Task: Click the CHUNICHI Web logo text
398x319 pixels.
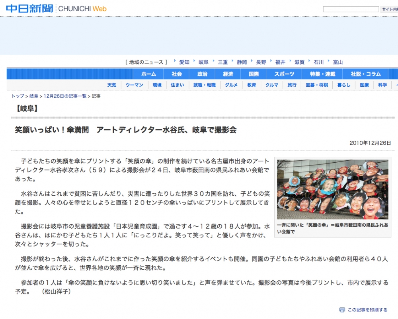Action: tap(82, 9)
